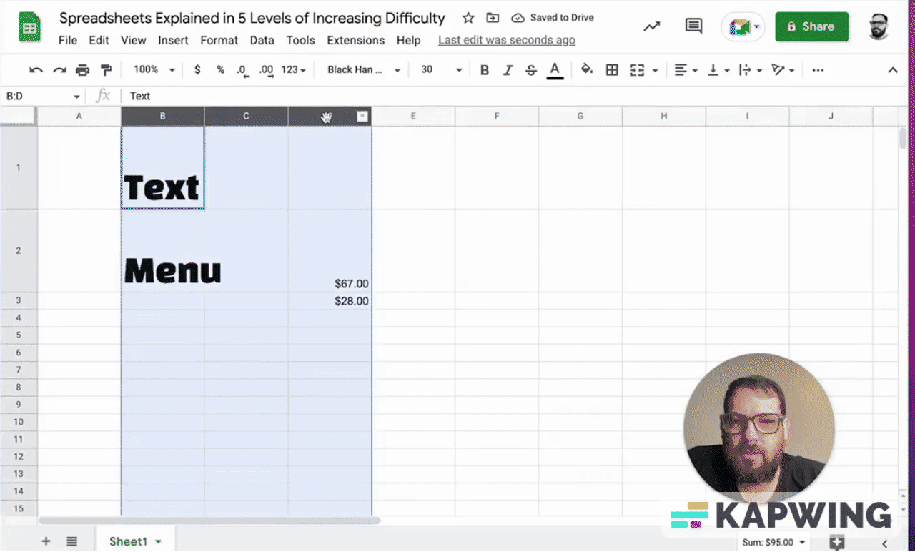Open the zoom 100% dropdown
Image resolution: width=915 pixels, height=552 pixels.
154,70
